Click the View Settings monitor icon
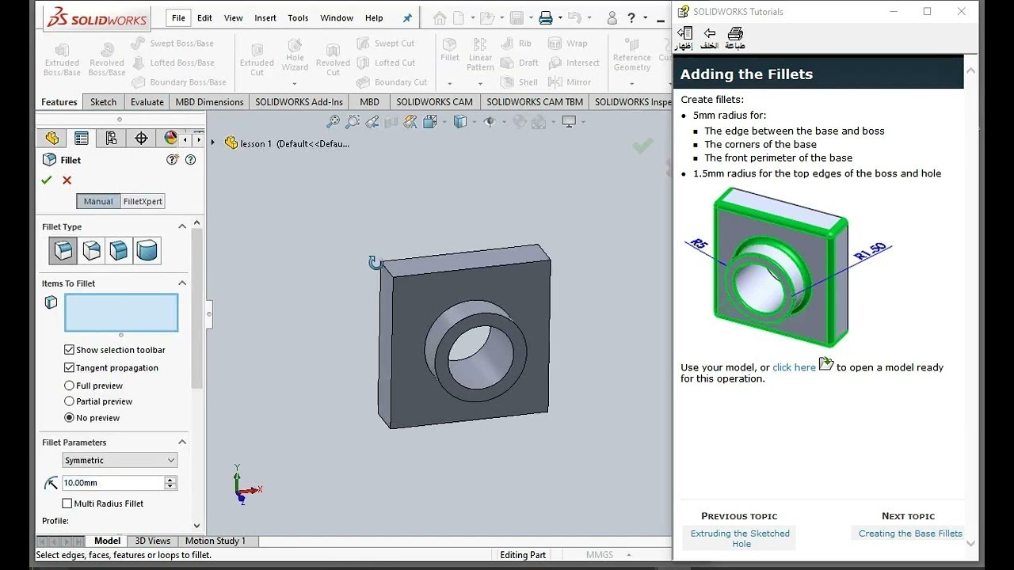This screenshot has width=1014, height=570. tap(568, 122)
